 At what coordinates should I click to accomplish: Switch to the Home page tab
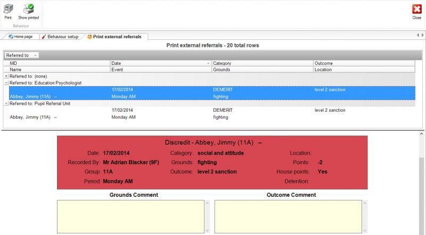pyautogui.click(x=20, y=37)
